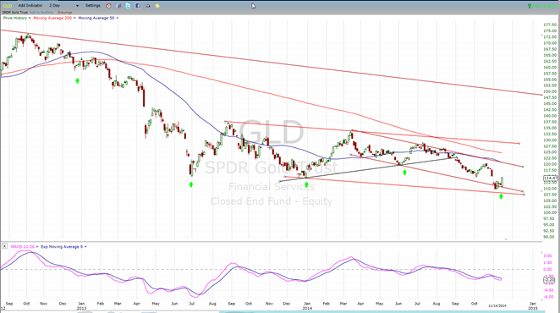
Task: Open chart Settings
Action: (x=93, y=6)
